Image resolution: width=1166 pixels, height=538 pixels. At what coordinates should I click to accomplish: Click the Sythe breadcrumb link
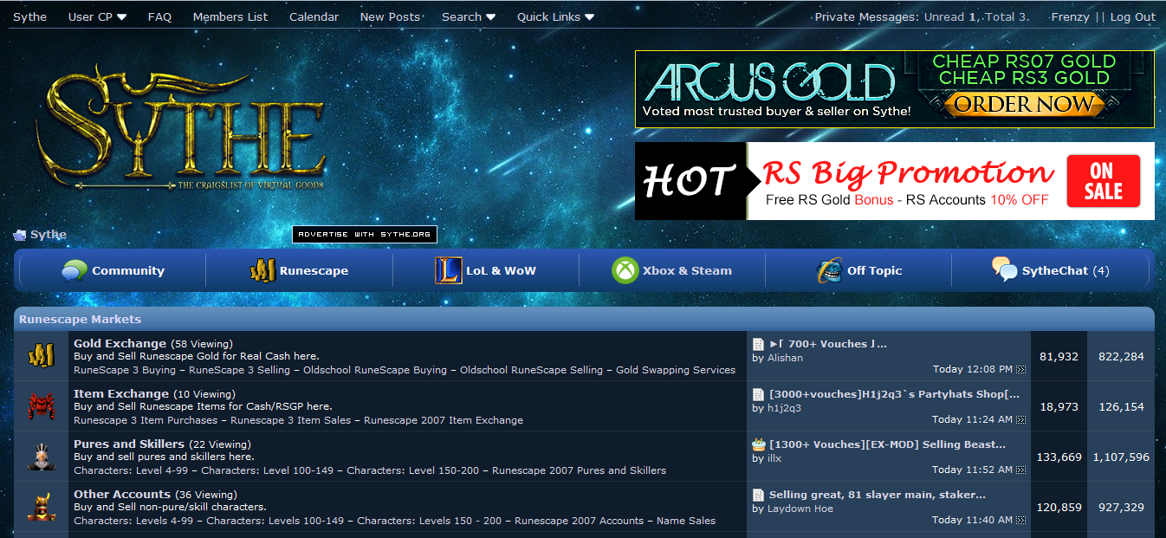click(49, 235)
